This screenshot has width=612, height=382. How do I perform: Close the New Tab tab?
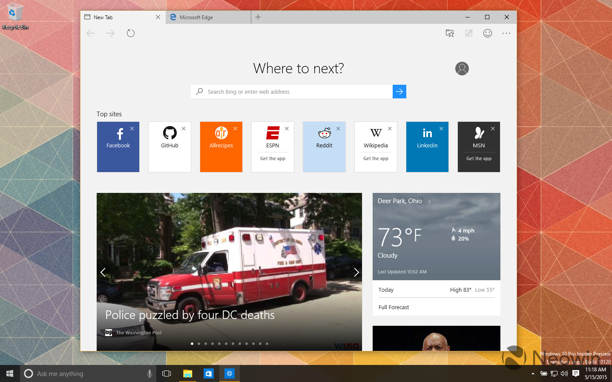[x=158, y=17]
